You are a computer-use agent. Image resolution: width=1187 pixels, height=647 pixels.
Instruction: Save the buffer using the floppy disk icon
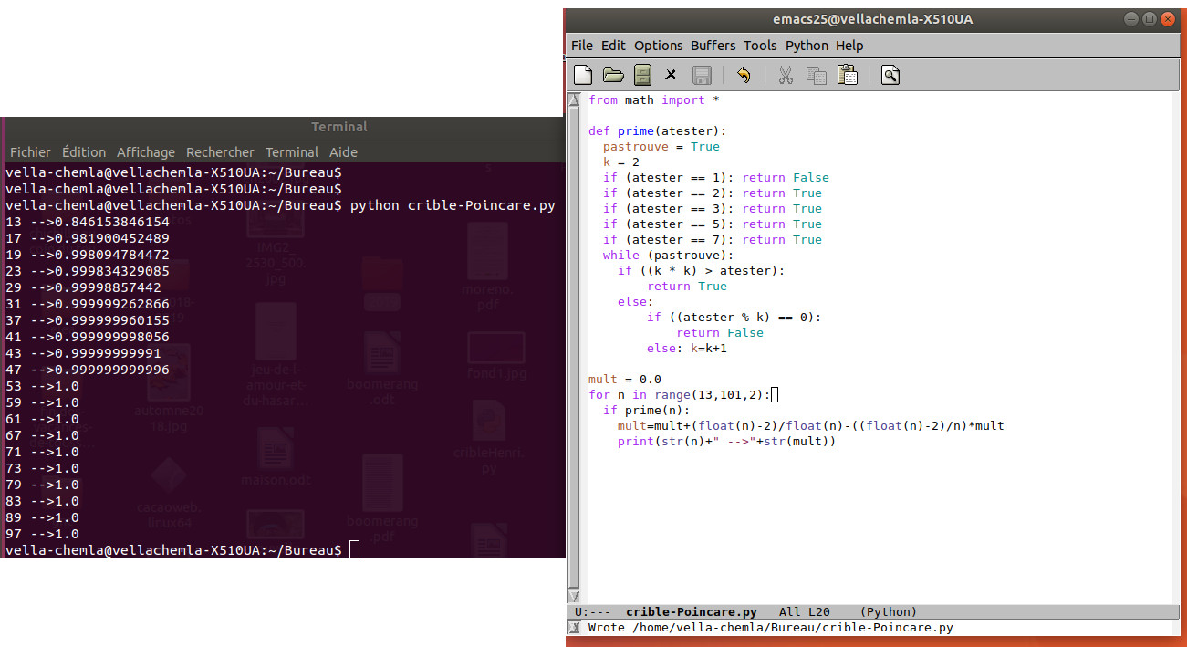click(x=702, y=76)
